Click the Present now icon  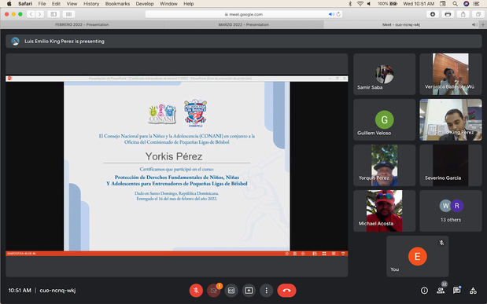[249, 291]
